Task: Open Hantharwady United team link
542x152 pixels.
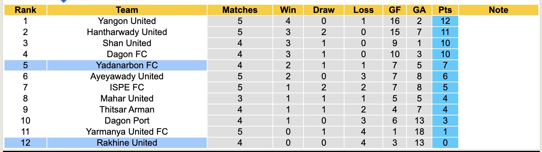Action: (127, 32)
